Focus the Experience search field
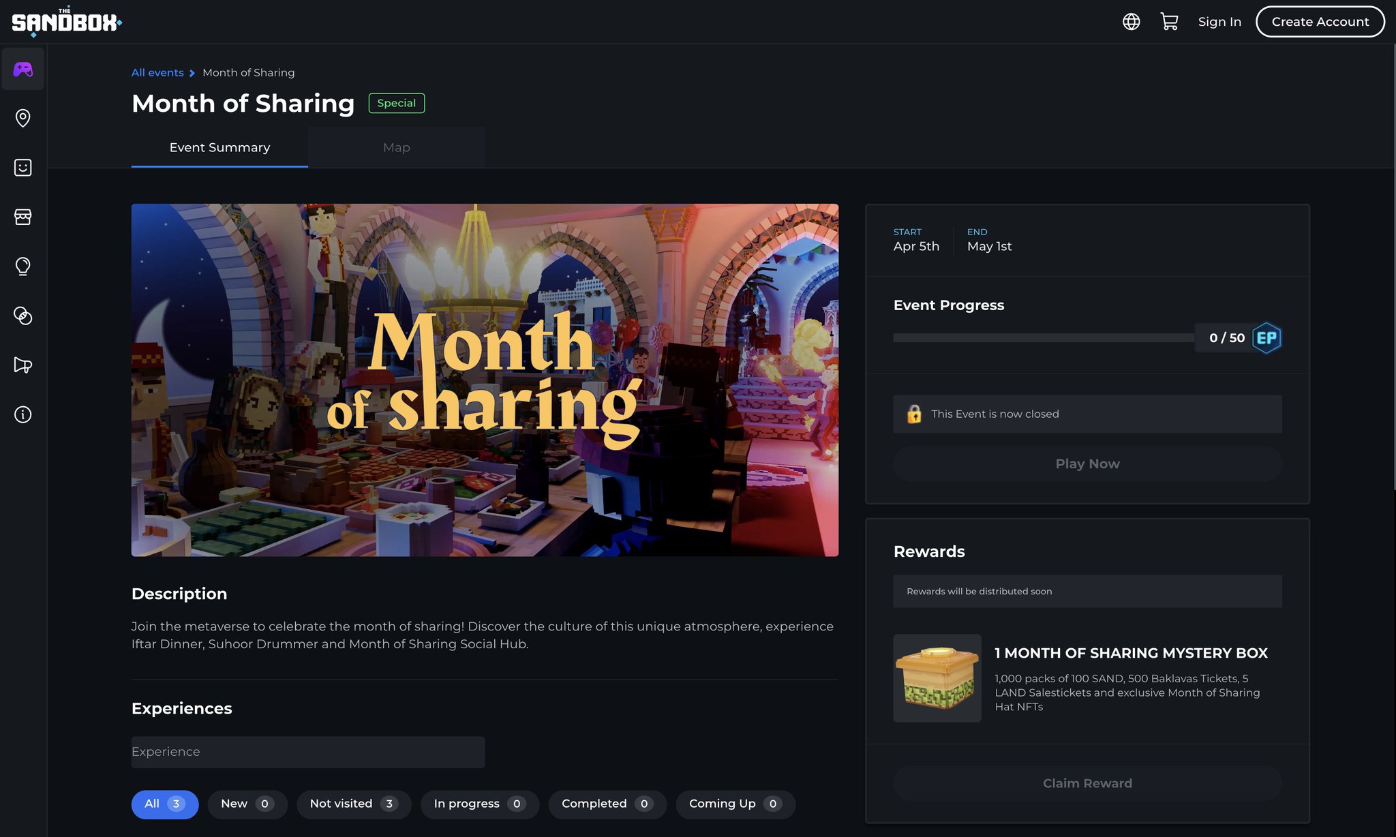The width and height of the screenshot is (1396, 837). [x=307, y=752]
